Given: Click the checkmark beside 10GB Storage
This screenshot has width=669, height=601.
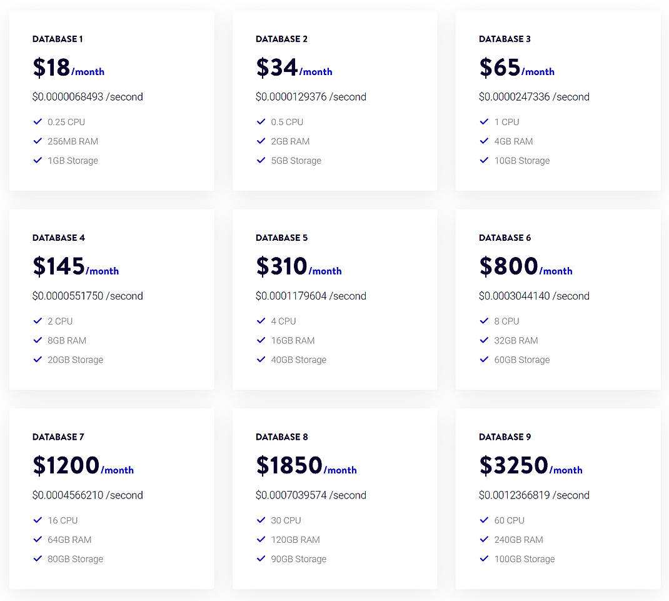Looking at the screenshot, I should tap(485, 161).
